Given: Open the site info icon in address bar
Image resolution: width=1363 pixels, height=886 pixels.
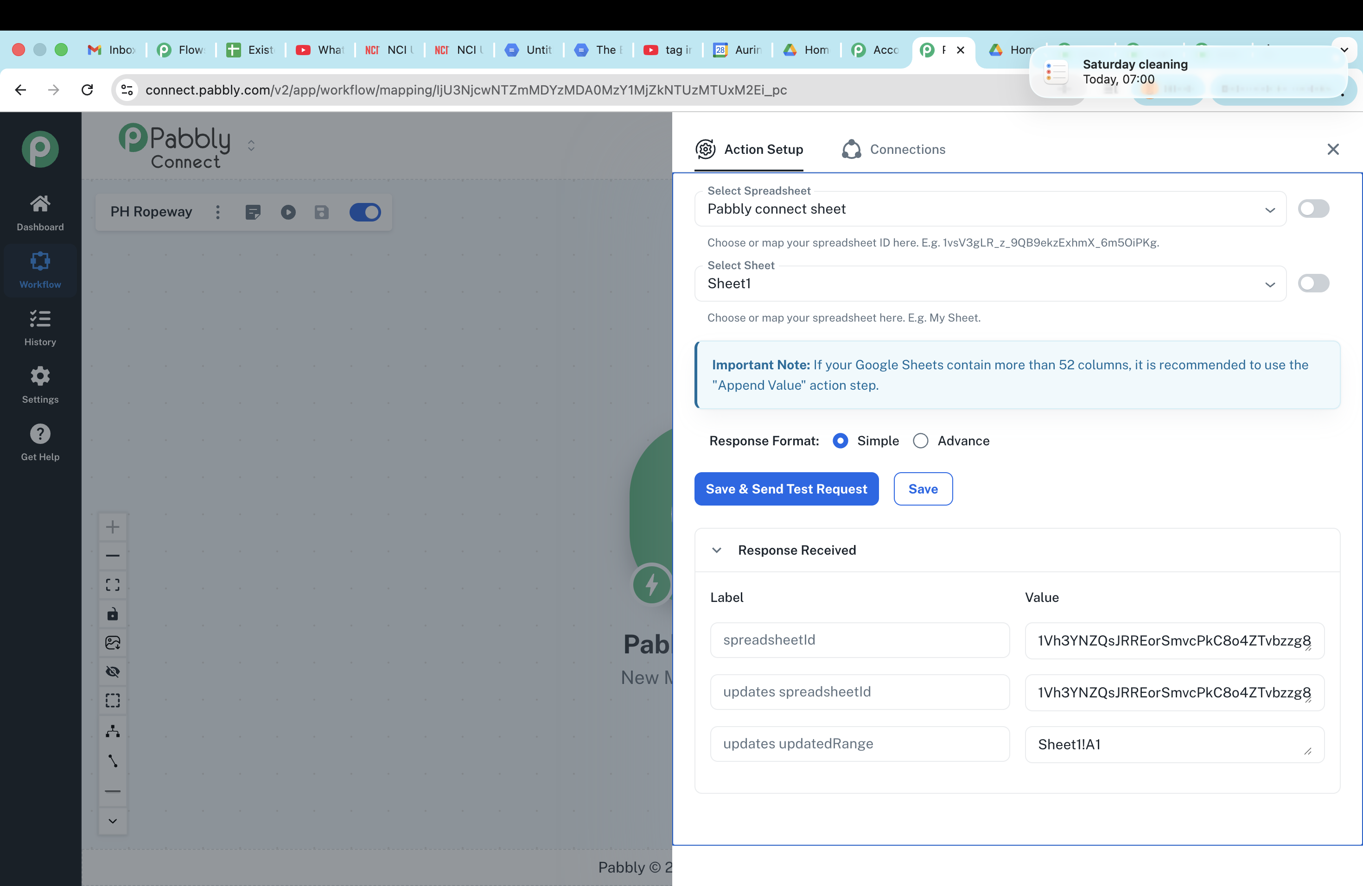Looking at the screenshot, I should pos(127,90).
